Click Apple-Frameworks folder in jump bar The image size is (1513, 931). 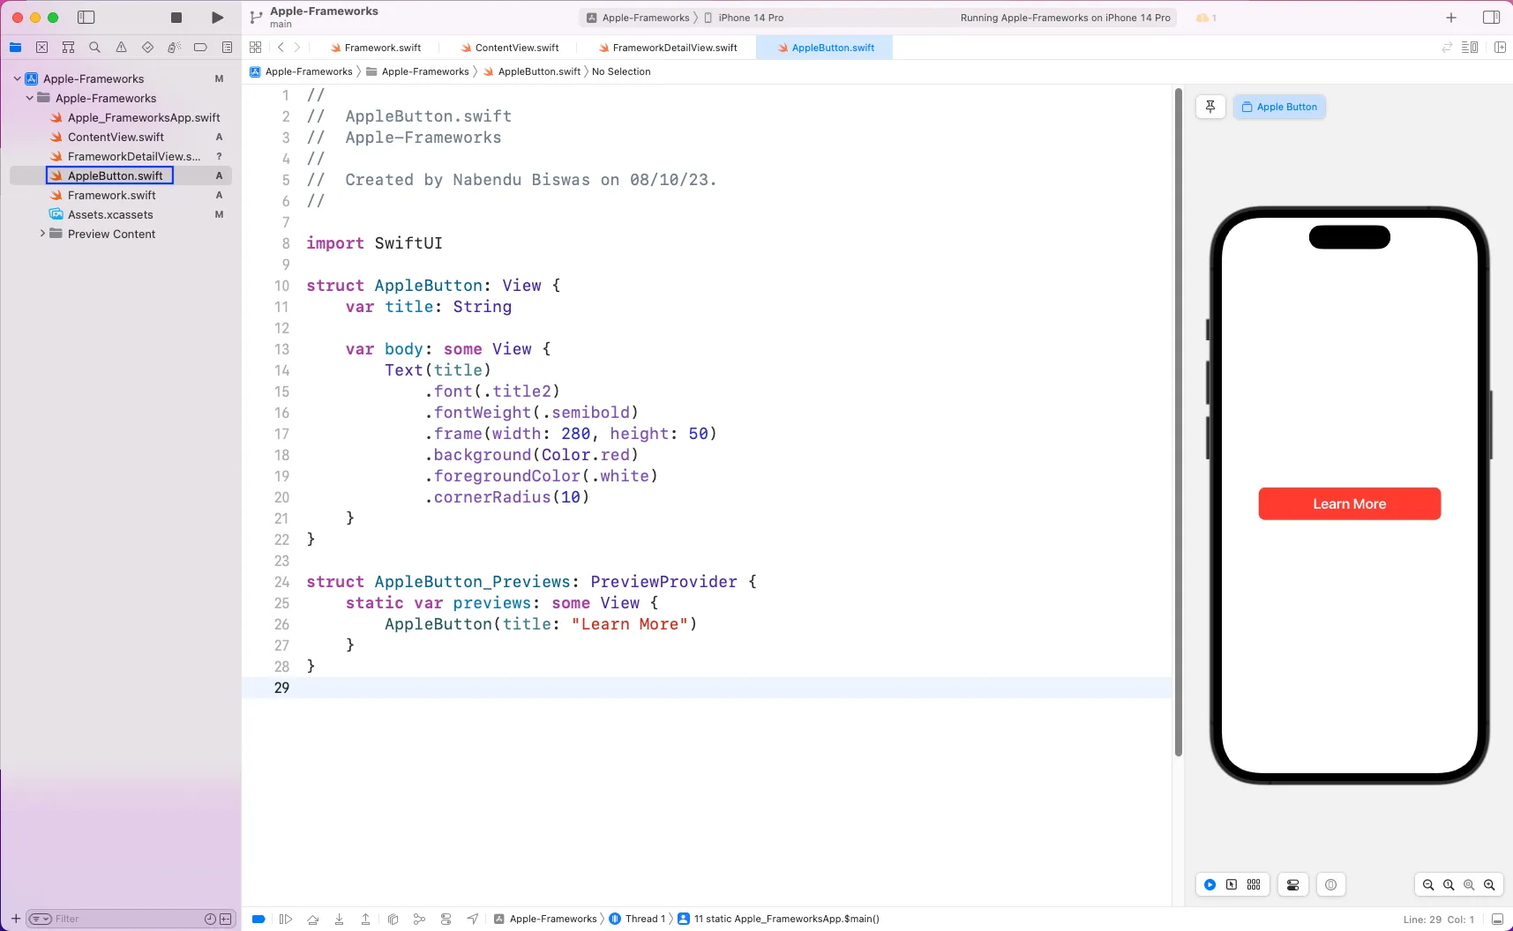pyautogui.click(x=417, y=71)
